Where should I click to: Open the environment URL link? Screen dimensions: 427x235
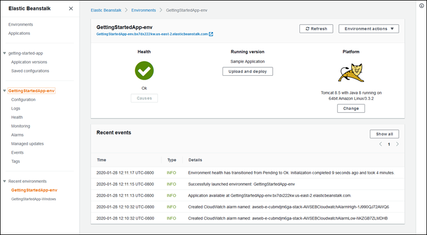152,34
